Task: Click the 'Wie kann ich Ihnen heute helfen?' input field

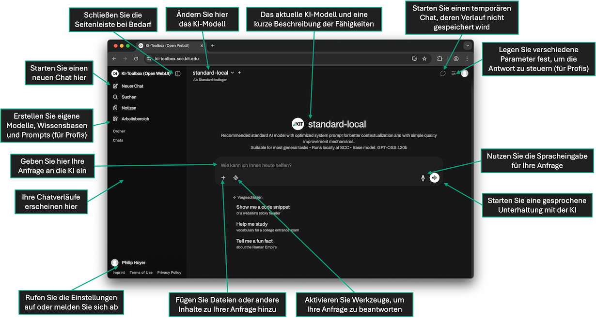Action: tap(320, 165)
